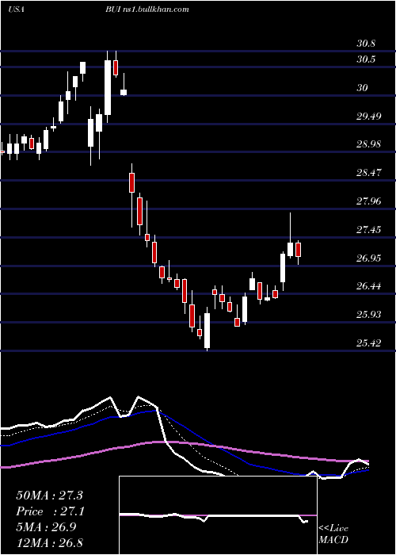Click the 28.98 price label
Viewport: 396px width, 555px height.
pyautogui.click(x=368, y=144)
